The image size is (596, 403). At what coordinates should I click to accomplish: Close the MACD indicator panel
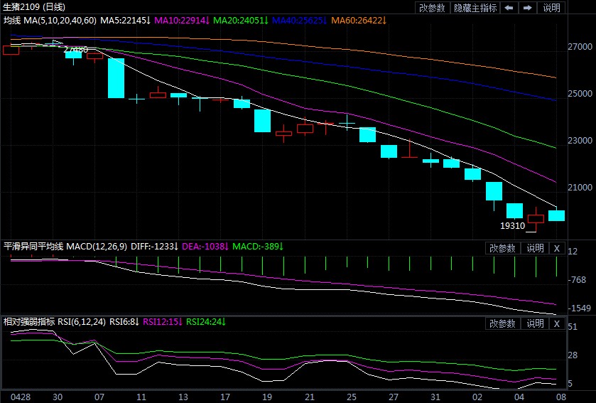coord(557,248)
